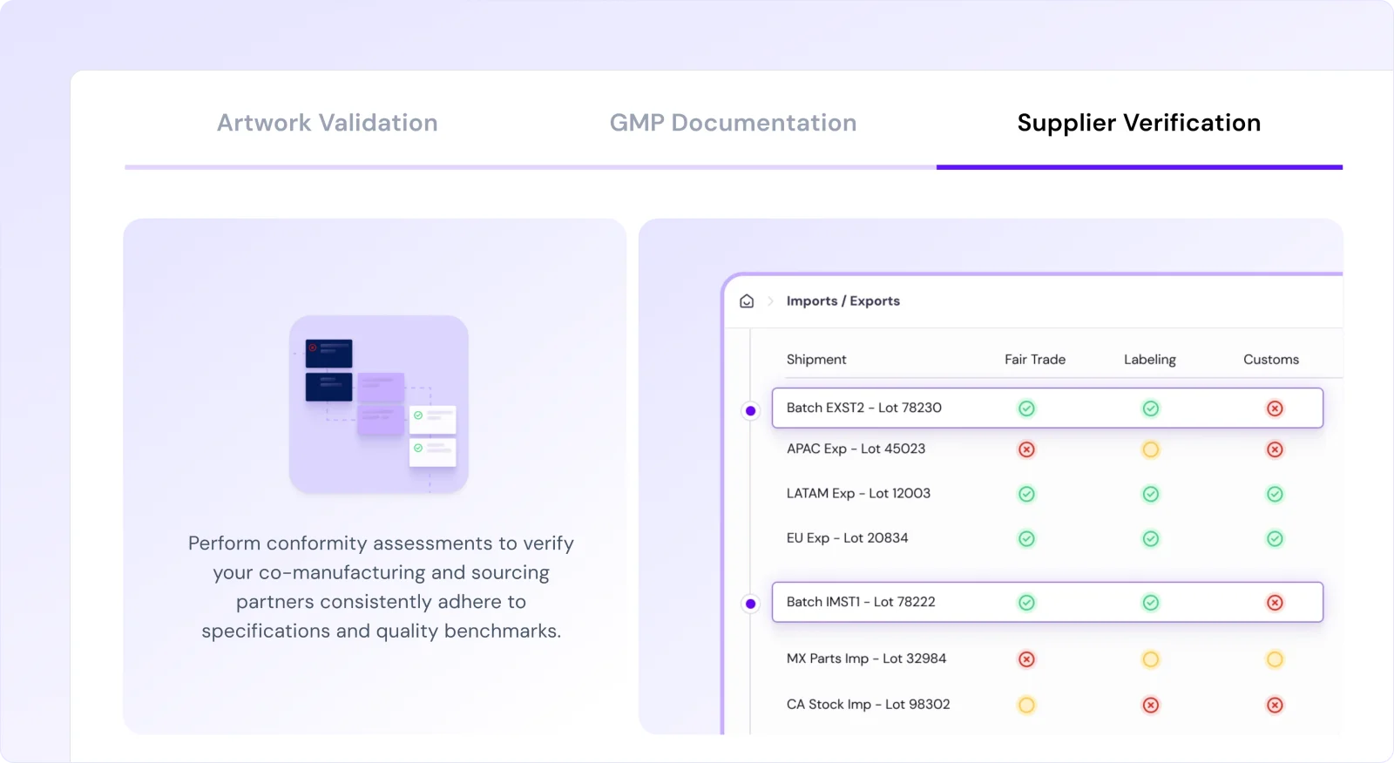The image size is (1394, 763).
Task: Click timeline dot for Batch EXST2
Action: click(750, 410)
